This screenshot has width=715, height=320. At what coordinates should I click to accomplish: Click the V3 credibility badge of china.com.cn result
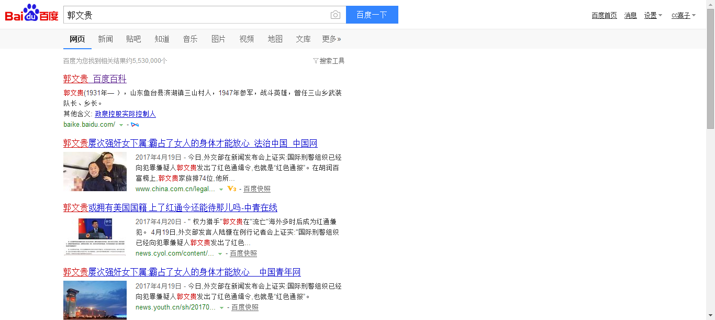point(232,189)
